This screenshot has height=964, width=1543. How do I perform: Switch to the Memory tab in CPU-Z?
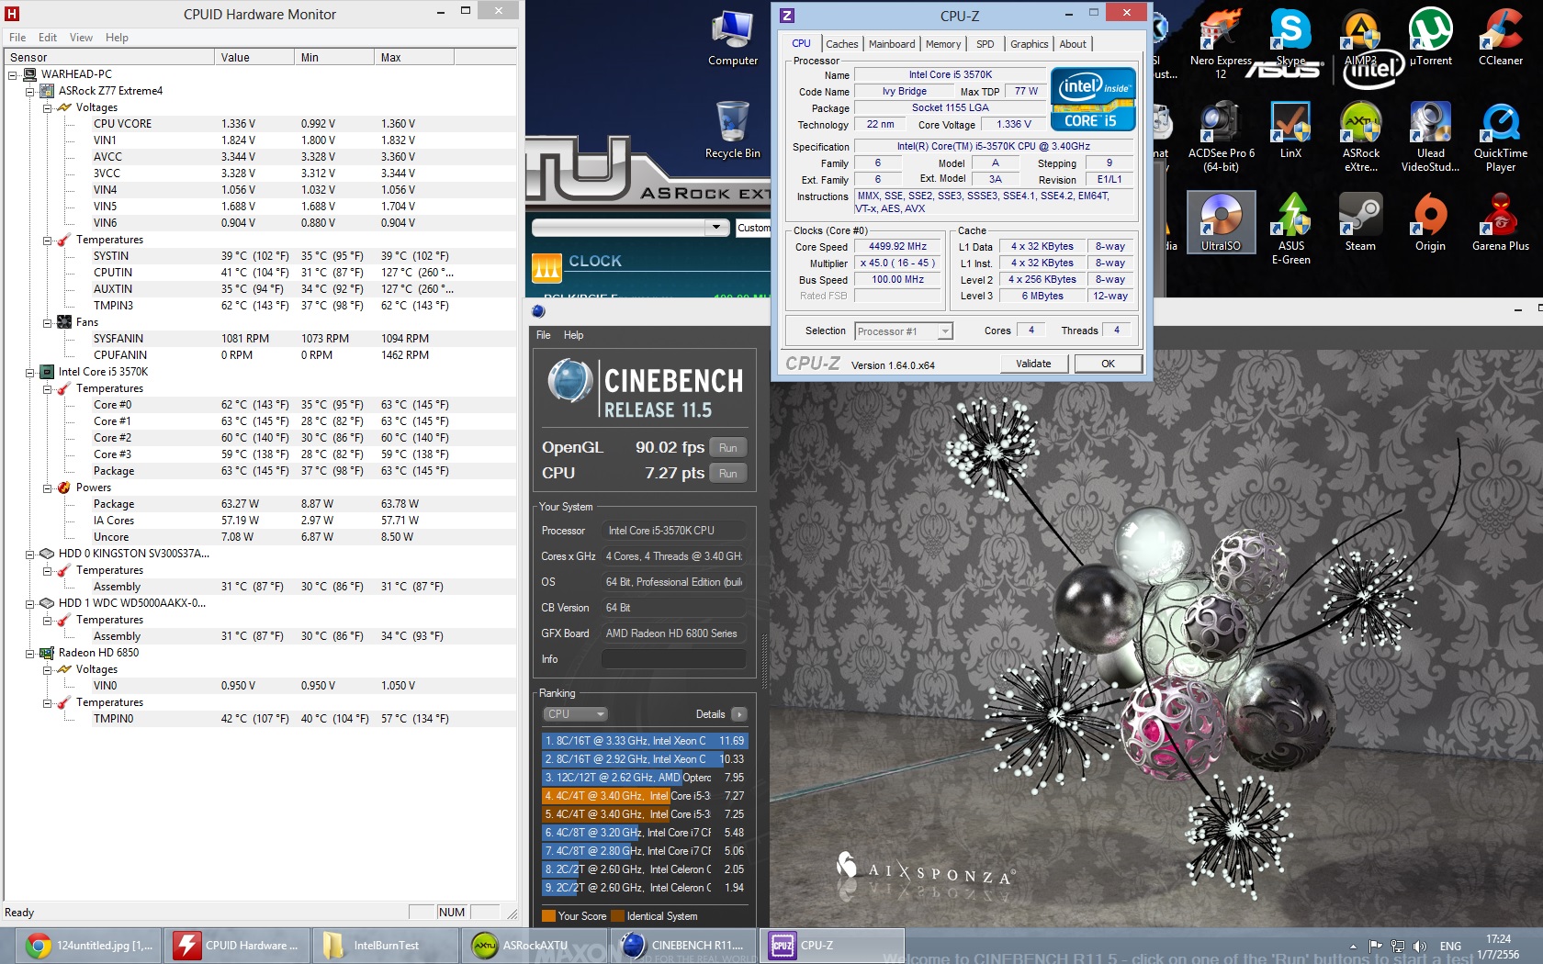pos(943,44)
